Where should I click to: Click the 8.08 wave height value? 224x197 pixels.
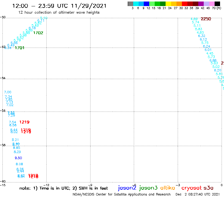[x=19, y=164]
